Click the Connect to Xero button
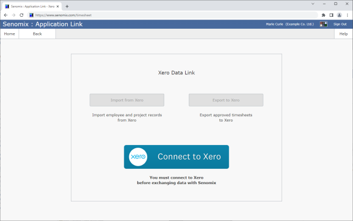353x221 pixels. (x=177, y=157)
